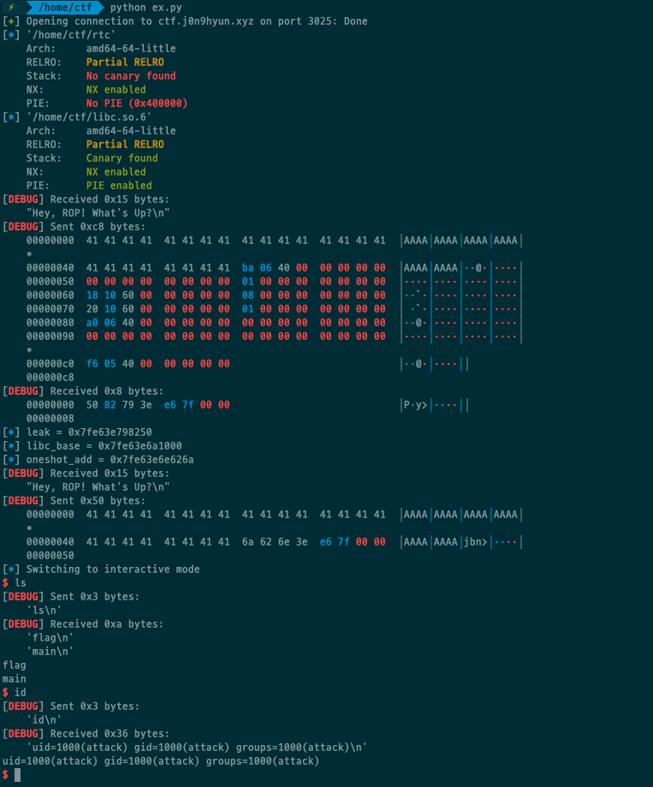Click the lightning bolt prompt icon
Screen dimensions: 653x787
(x=11, y=8)
